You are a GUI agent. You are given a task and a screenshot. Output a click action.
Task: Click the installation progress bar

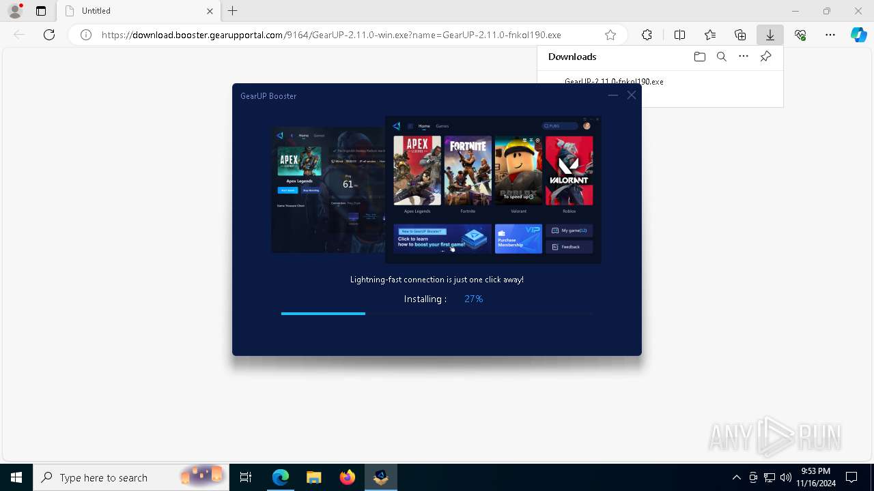[x=437, y=314]
